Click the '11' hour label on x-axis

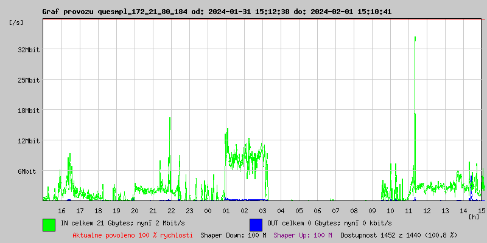click(x=408, y=211)
